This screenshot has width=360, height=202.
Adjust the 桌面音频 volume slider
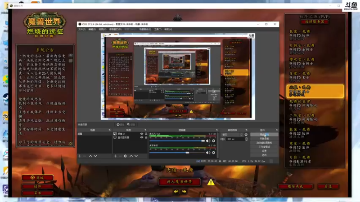click(x=177, y=153)
